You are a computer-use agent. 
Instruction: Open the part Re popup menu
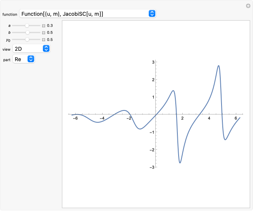pos(24,59)
